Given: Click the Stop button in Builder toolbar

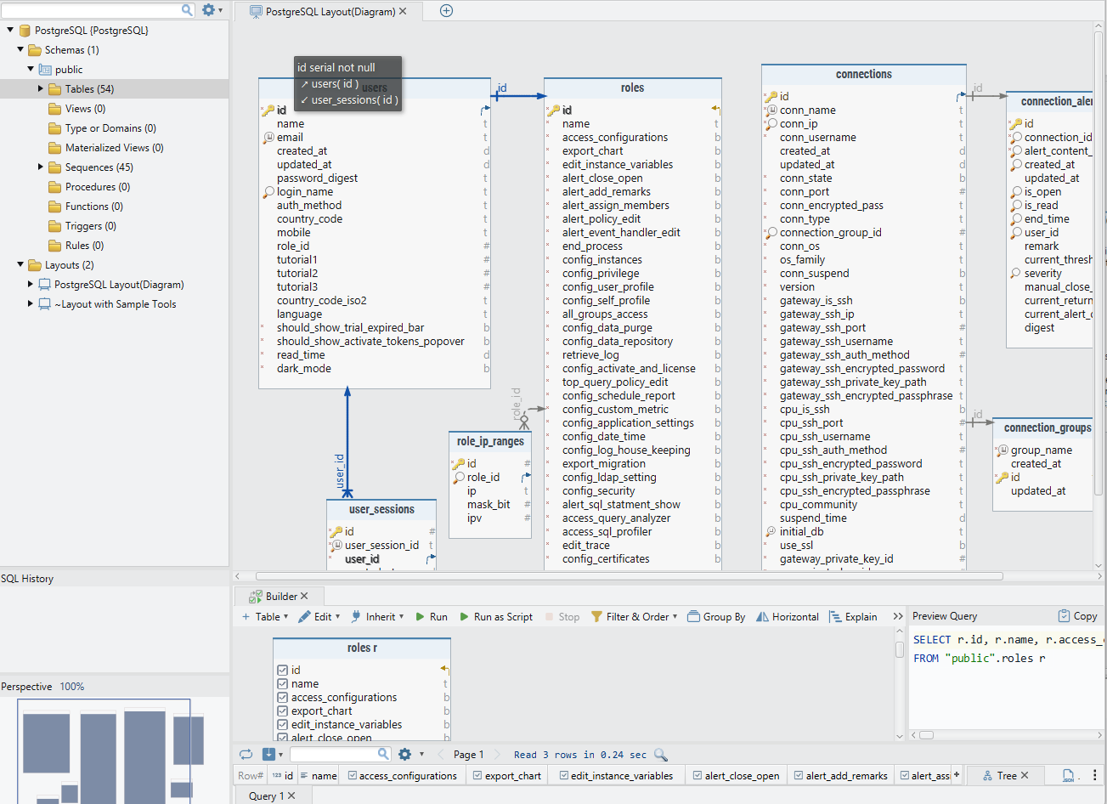Looking at the screenshot, I should [x=562, y=617].
